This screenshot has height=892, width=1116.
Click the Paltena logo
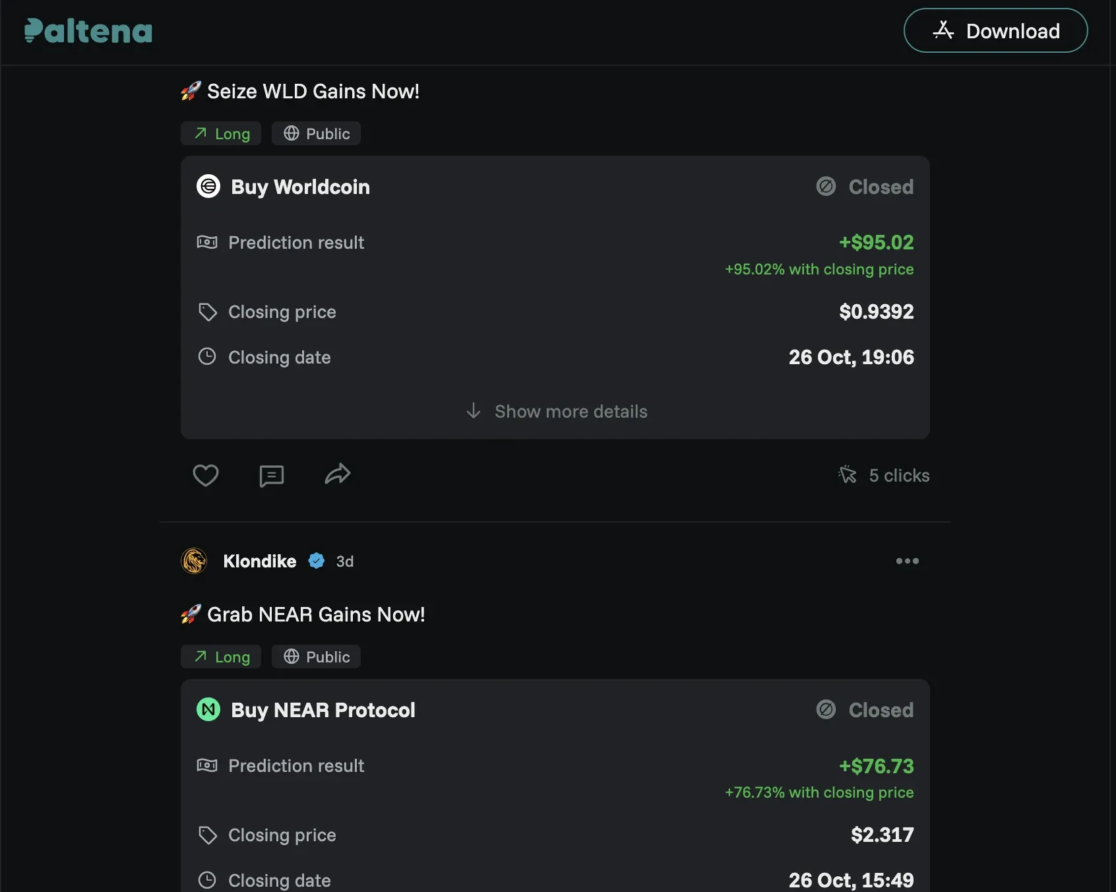[88, 31]
